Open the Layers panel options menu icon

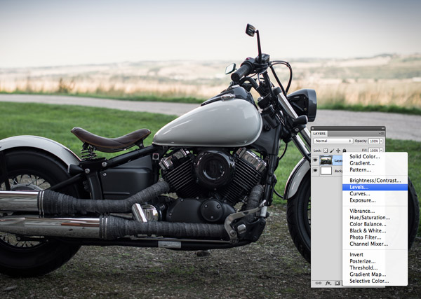point(380,133)
